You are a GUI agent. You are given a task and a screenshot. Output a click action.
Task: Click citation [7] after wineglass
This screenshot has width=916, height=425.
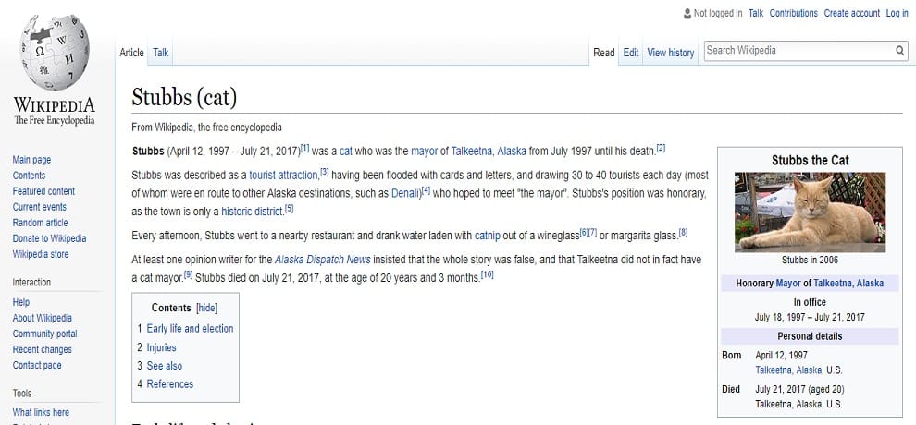[592, 232]
